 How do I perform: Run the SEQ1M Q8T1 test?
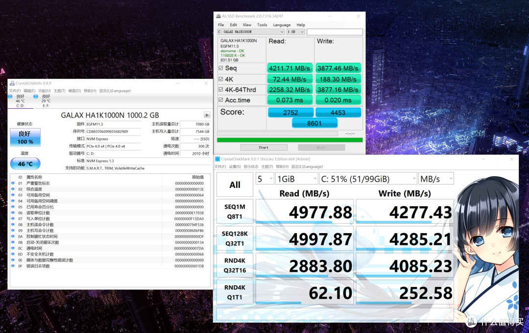pos(235,212)
